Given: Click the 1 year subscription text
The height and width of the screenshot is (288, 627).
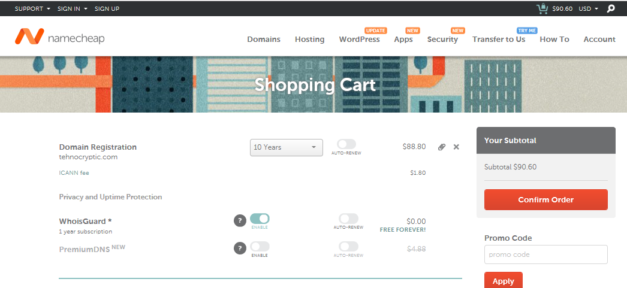Looking at the screenshot, I should coord(86,232).
